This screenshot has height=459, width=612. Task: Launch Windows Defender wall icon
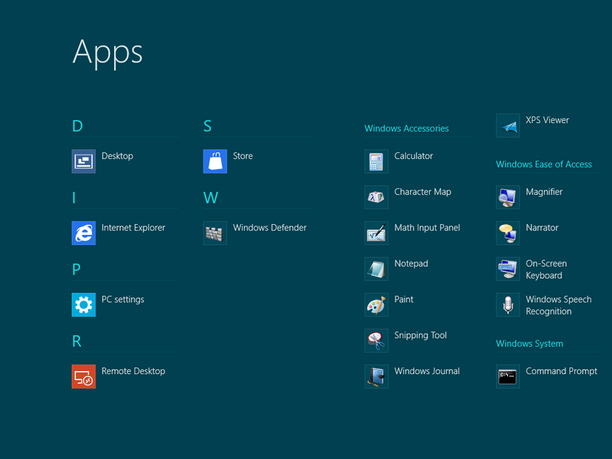(215, 233)
